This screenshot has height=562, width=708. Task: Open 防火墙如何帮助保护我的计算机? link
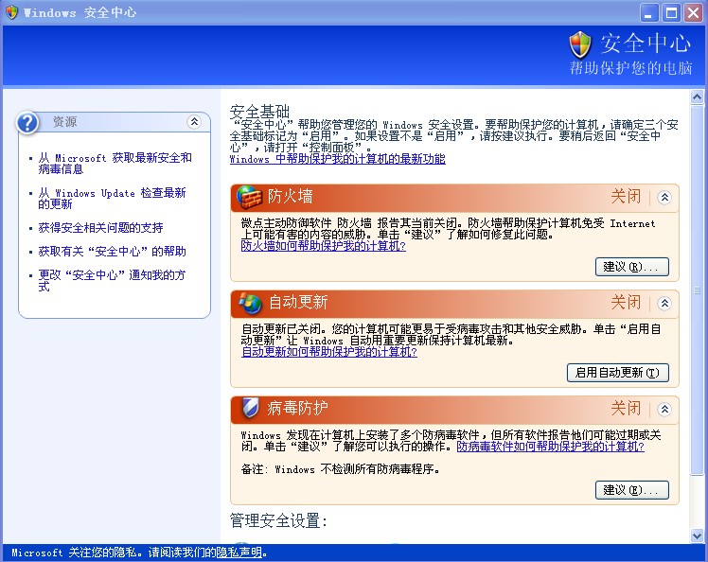tap(324, 246)
